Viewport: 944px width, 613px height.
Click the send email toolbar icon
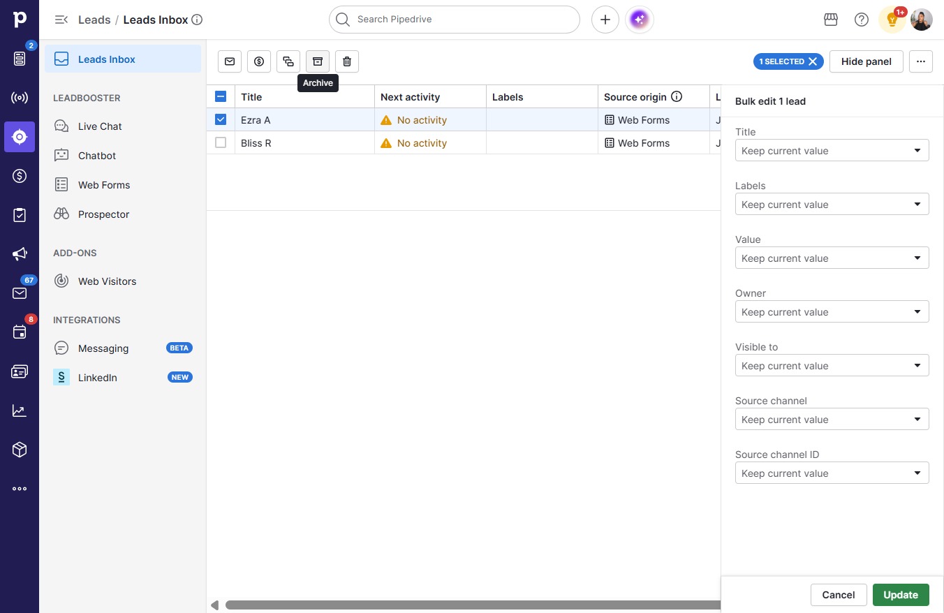pyautogui.click(x=230, y=61)
